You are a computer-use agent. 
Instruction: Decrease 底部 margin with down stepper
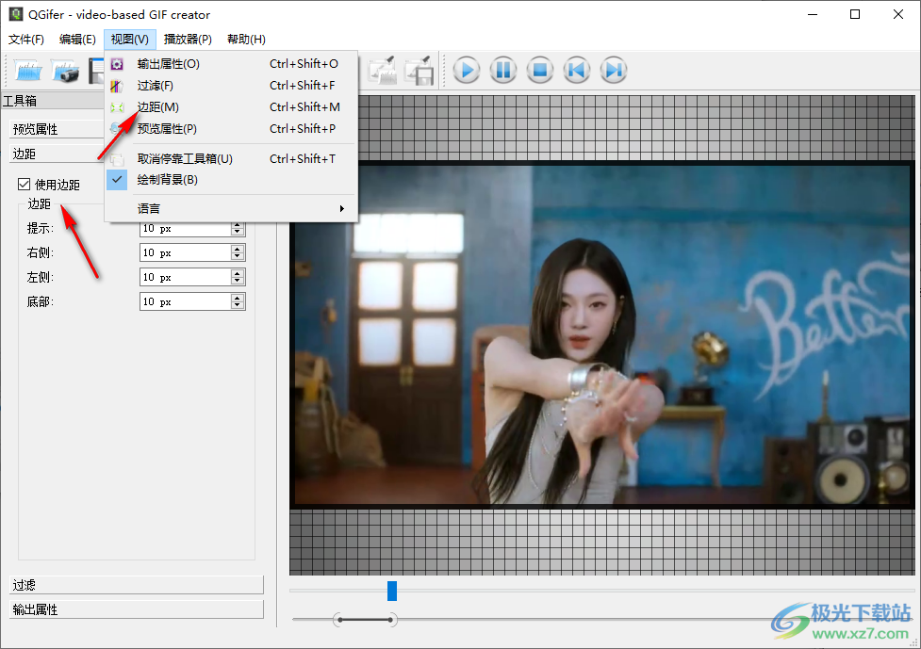click(x=237, y=305)
